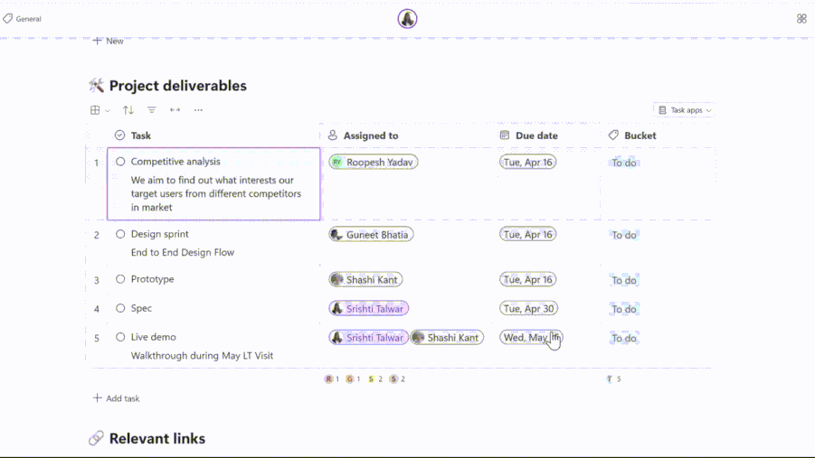
Task: Click the Relevant links heading
Action: point(157,439)
